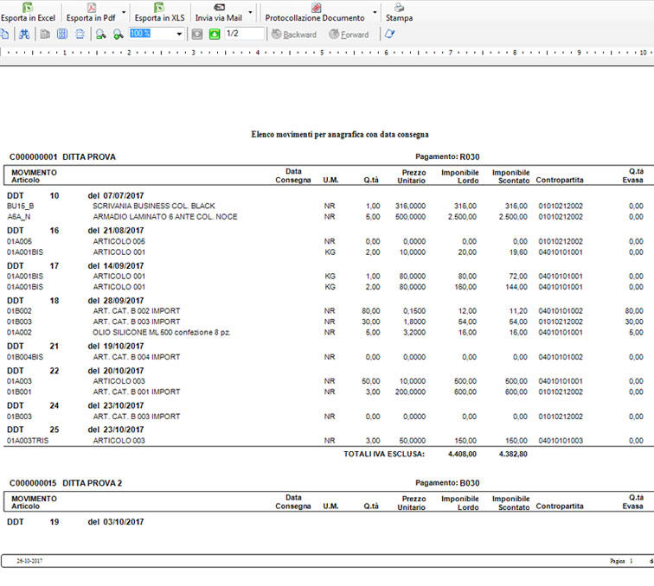Click OLIO SILICONE ML 500 description
The width and height of the screenshot is (654, 586).
tap(162, 332)
